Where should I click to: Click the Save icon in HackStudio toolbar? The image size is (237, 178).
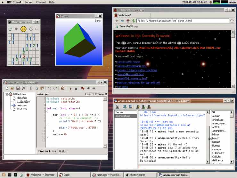18,88
